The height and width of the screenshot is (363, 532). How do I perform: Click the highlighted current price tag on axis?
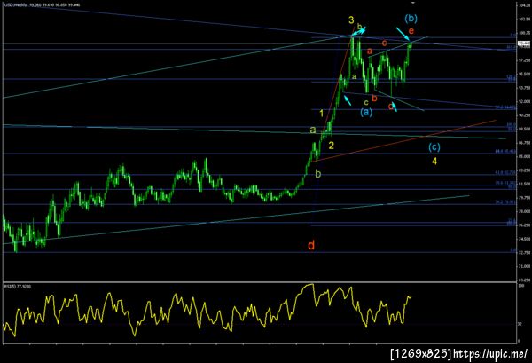(524, 43)
